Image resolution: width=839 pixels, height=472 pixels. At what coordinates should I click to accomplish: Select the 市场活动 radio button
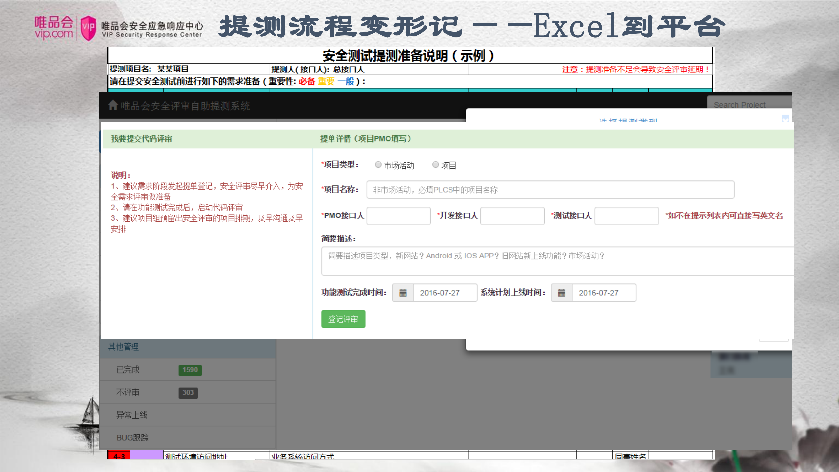tap(378, 165)
